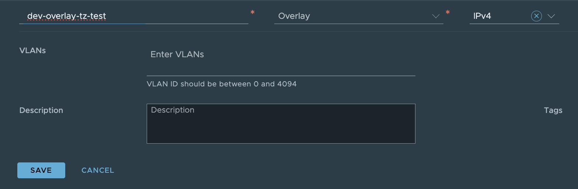Click the IPv4 value in the combo box
The width and height of the screenshot is (578, 189).
coord(482,16)
